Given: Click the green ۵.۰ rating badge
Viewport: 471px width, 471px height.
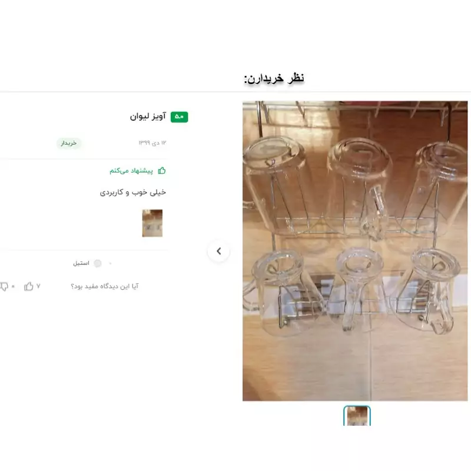Looking at the screenshot, I should click(180, 117).
